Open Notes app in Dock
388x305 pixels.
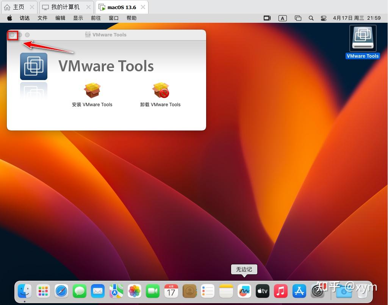tap(226, 291)
